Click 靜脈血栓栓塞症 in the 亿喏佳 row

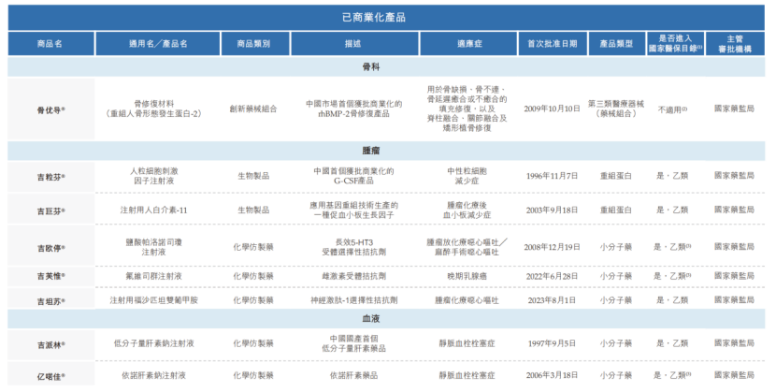[467, 375]
